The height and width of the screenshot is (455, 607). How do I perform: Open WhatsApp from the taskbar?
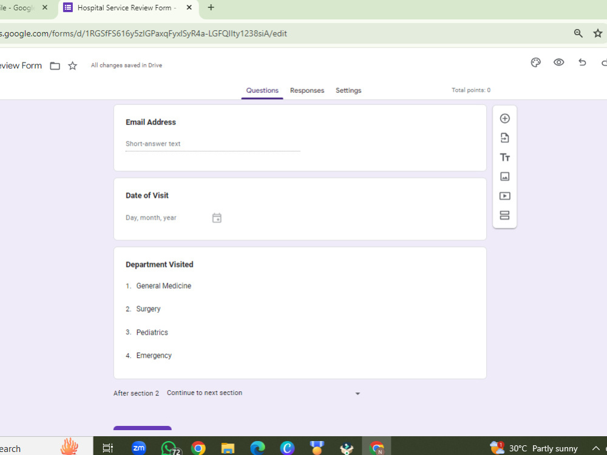[x=169, y=448]
